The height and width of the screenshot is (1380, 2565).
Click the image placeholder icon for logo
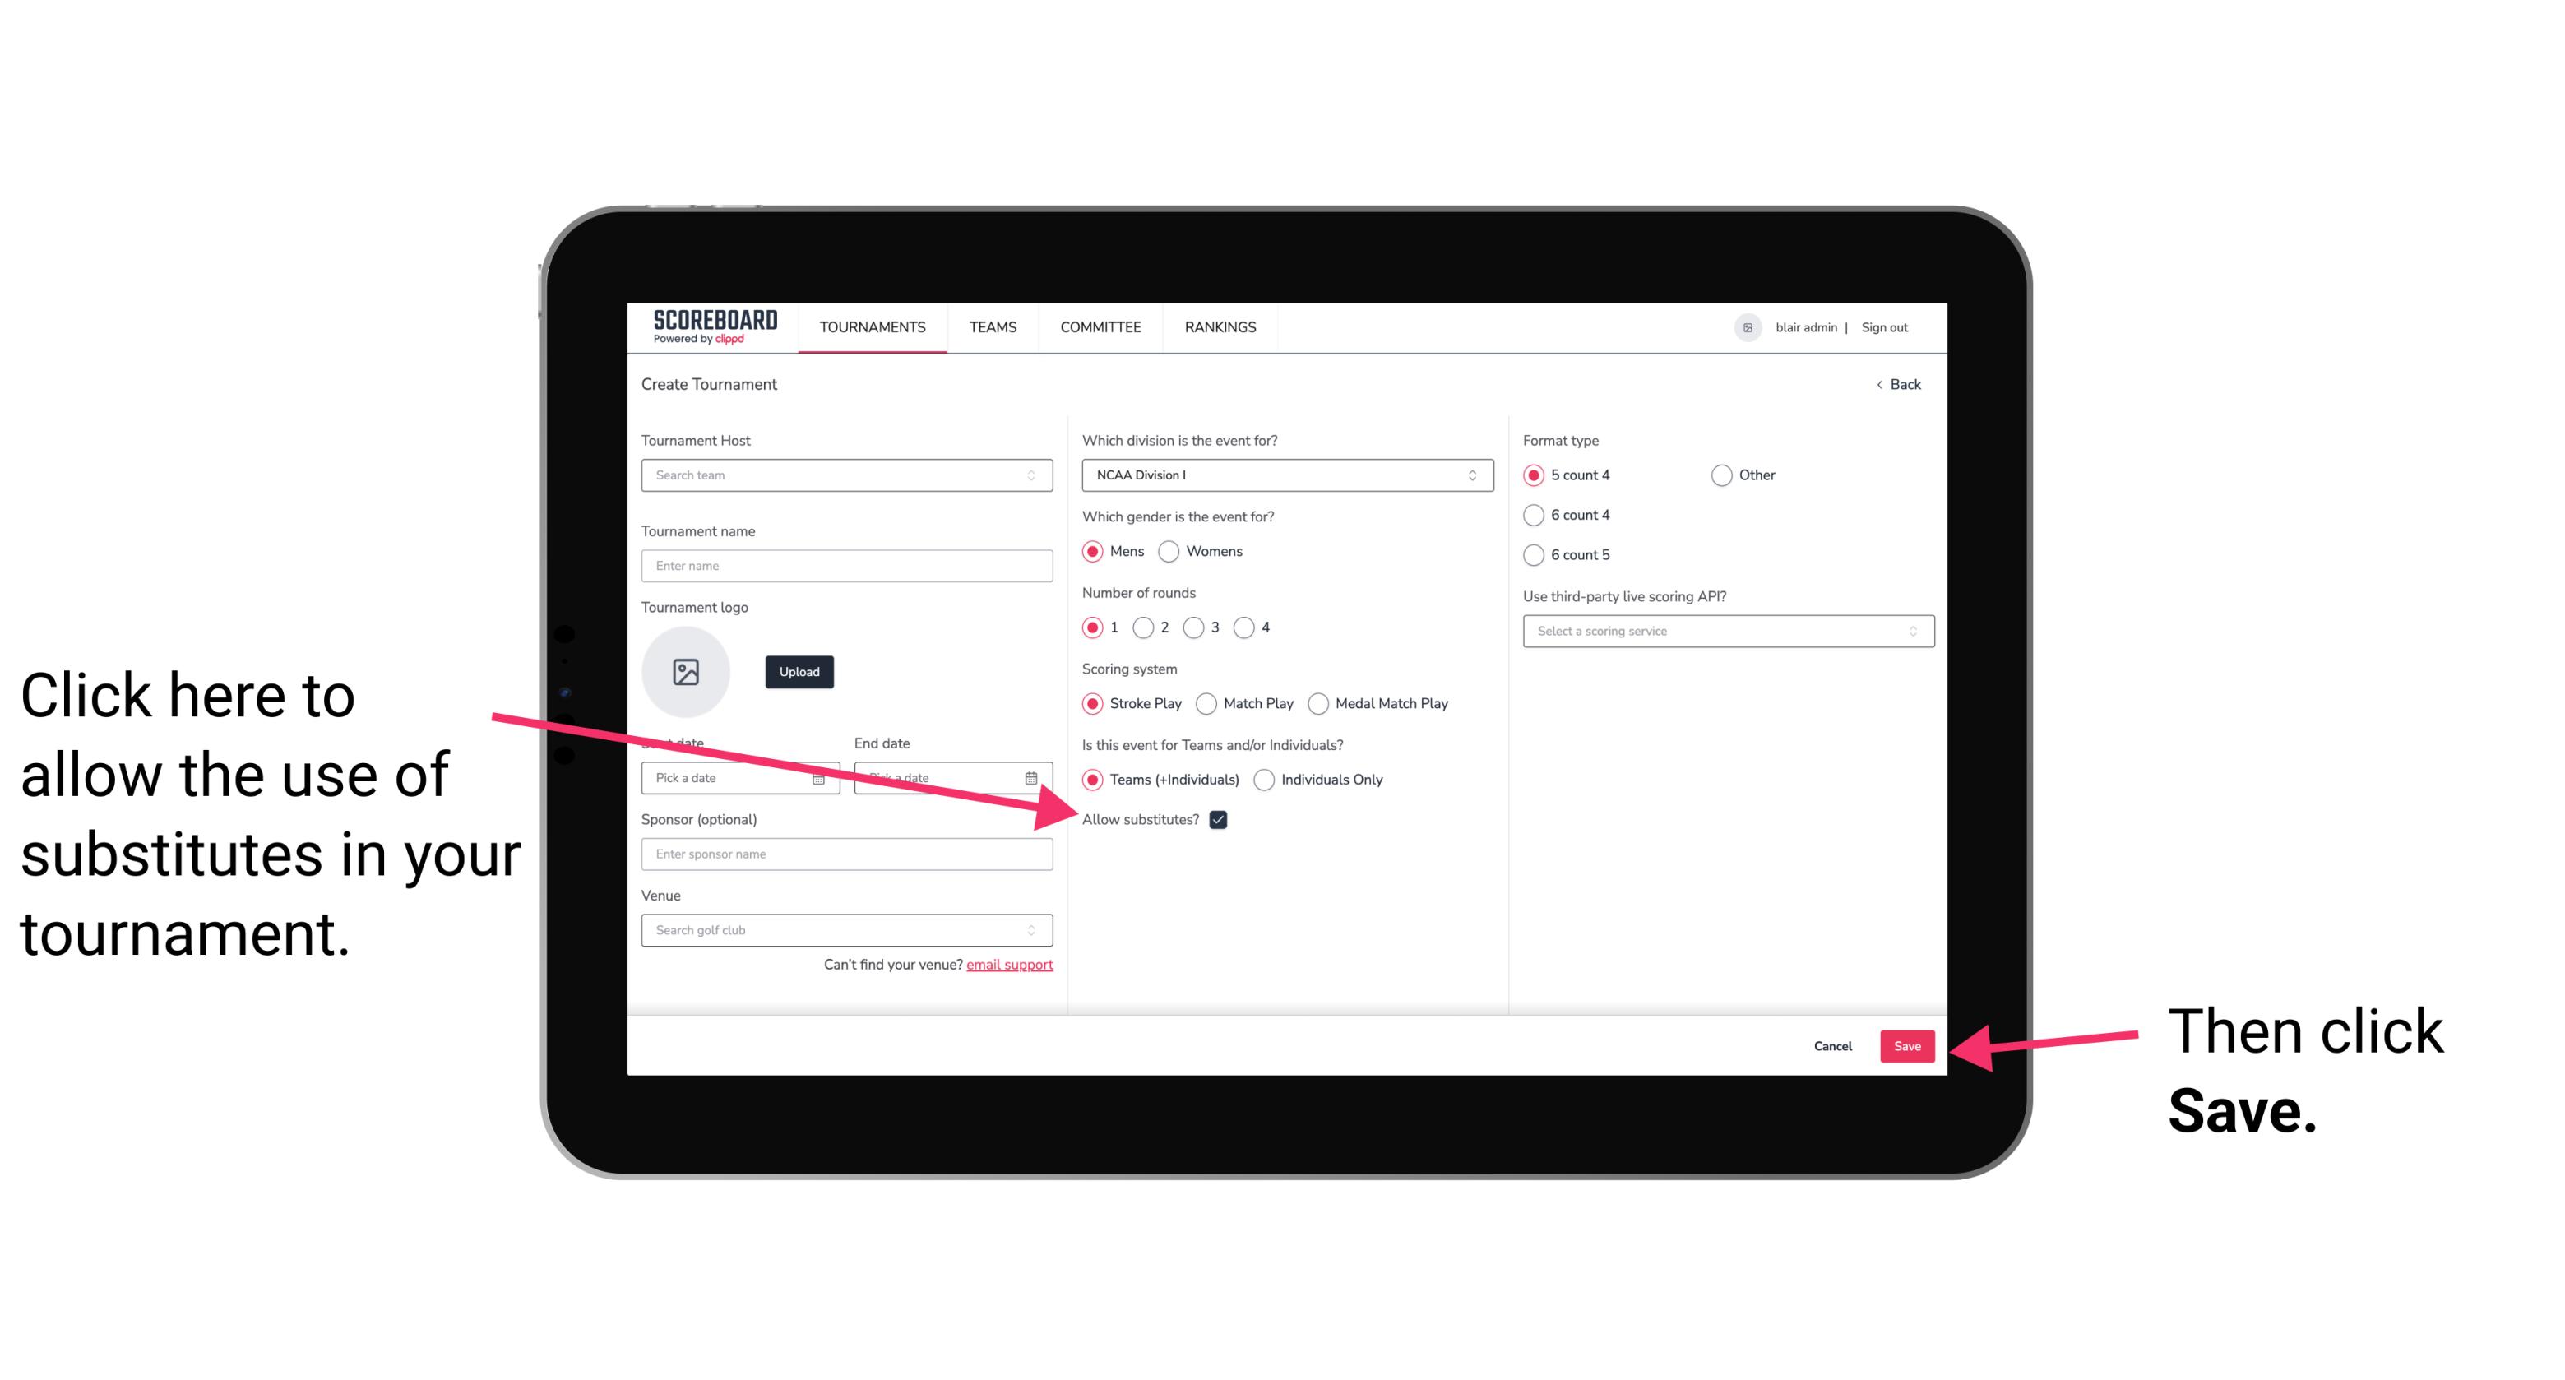(686, 671)
